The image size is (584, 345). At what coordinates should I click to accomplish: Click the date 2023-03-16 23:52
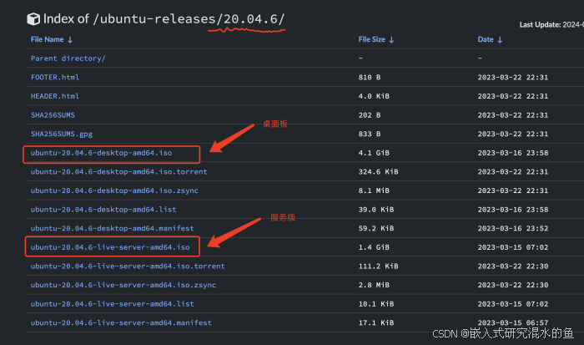tap(513, 228)
